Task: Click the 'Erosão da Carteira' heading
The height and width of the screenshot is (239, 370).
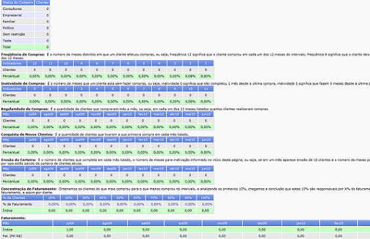Action: pyautogui.click(x=19, y=160)
